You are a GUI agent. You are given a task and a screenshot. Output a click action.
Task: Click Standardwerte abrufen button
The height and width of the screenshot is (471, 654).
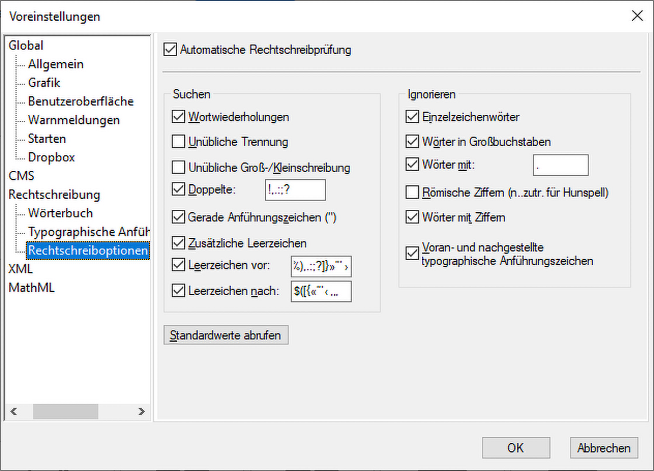(x=226, y=335)
